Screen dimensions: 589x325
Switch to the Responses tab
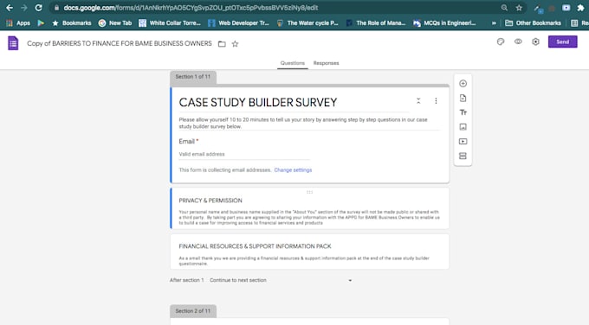pyautogui.click(x=326, y=63)
